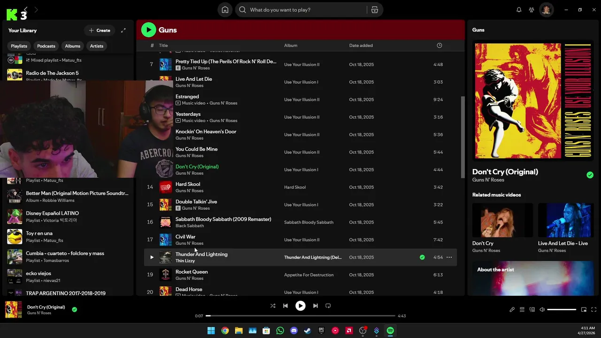Select the Podcasts filter chip
This screenshot has width=601, height=338.
click(46, 46)
